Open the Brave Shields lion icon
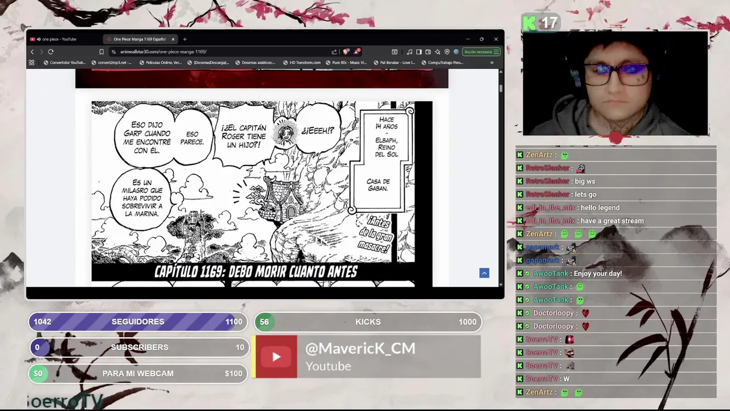Screen dimensions: 730x411 pyautogui.click(x=346, y=52)
